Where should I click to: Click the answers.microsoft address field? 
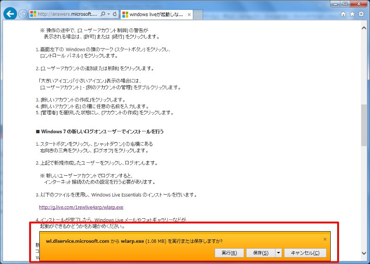click(67, 14)
